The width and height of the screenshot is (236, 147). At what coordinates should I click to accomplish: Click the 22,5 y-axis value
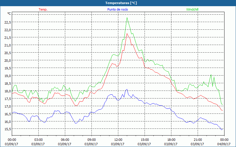pyautogui.click(x=8, y=22)
